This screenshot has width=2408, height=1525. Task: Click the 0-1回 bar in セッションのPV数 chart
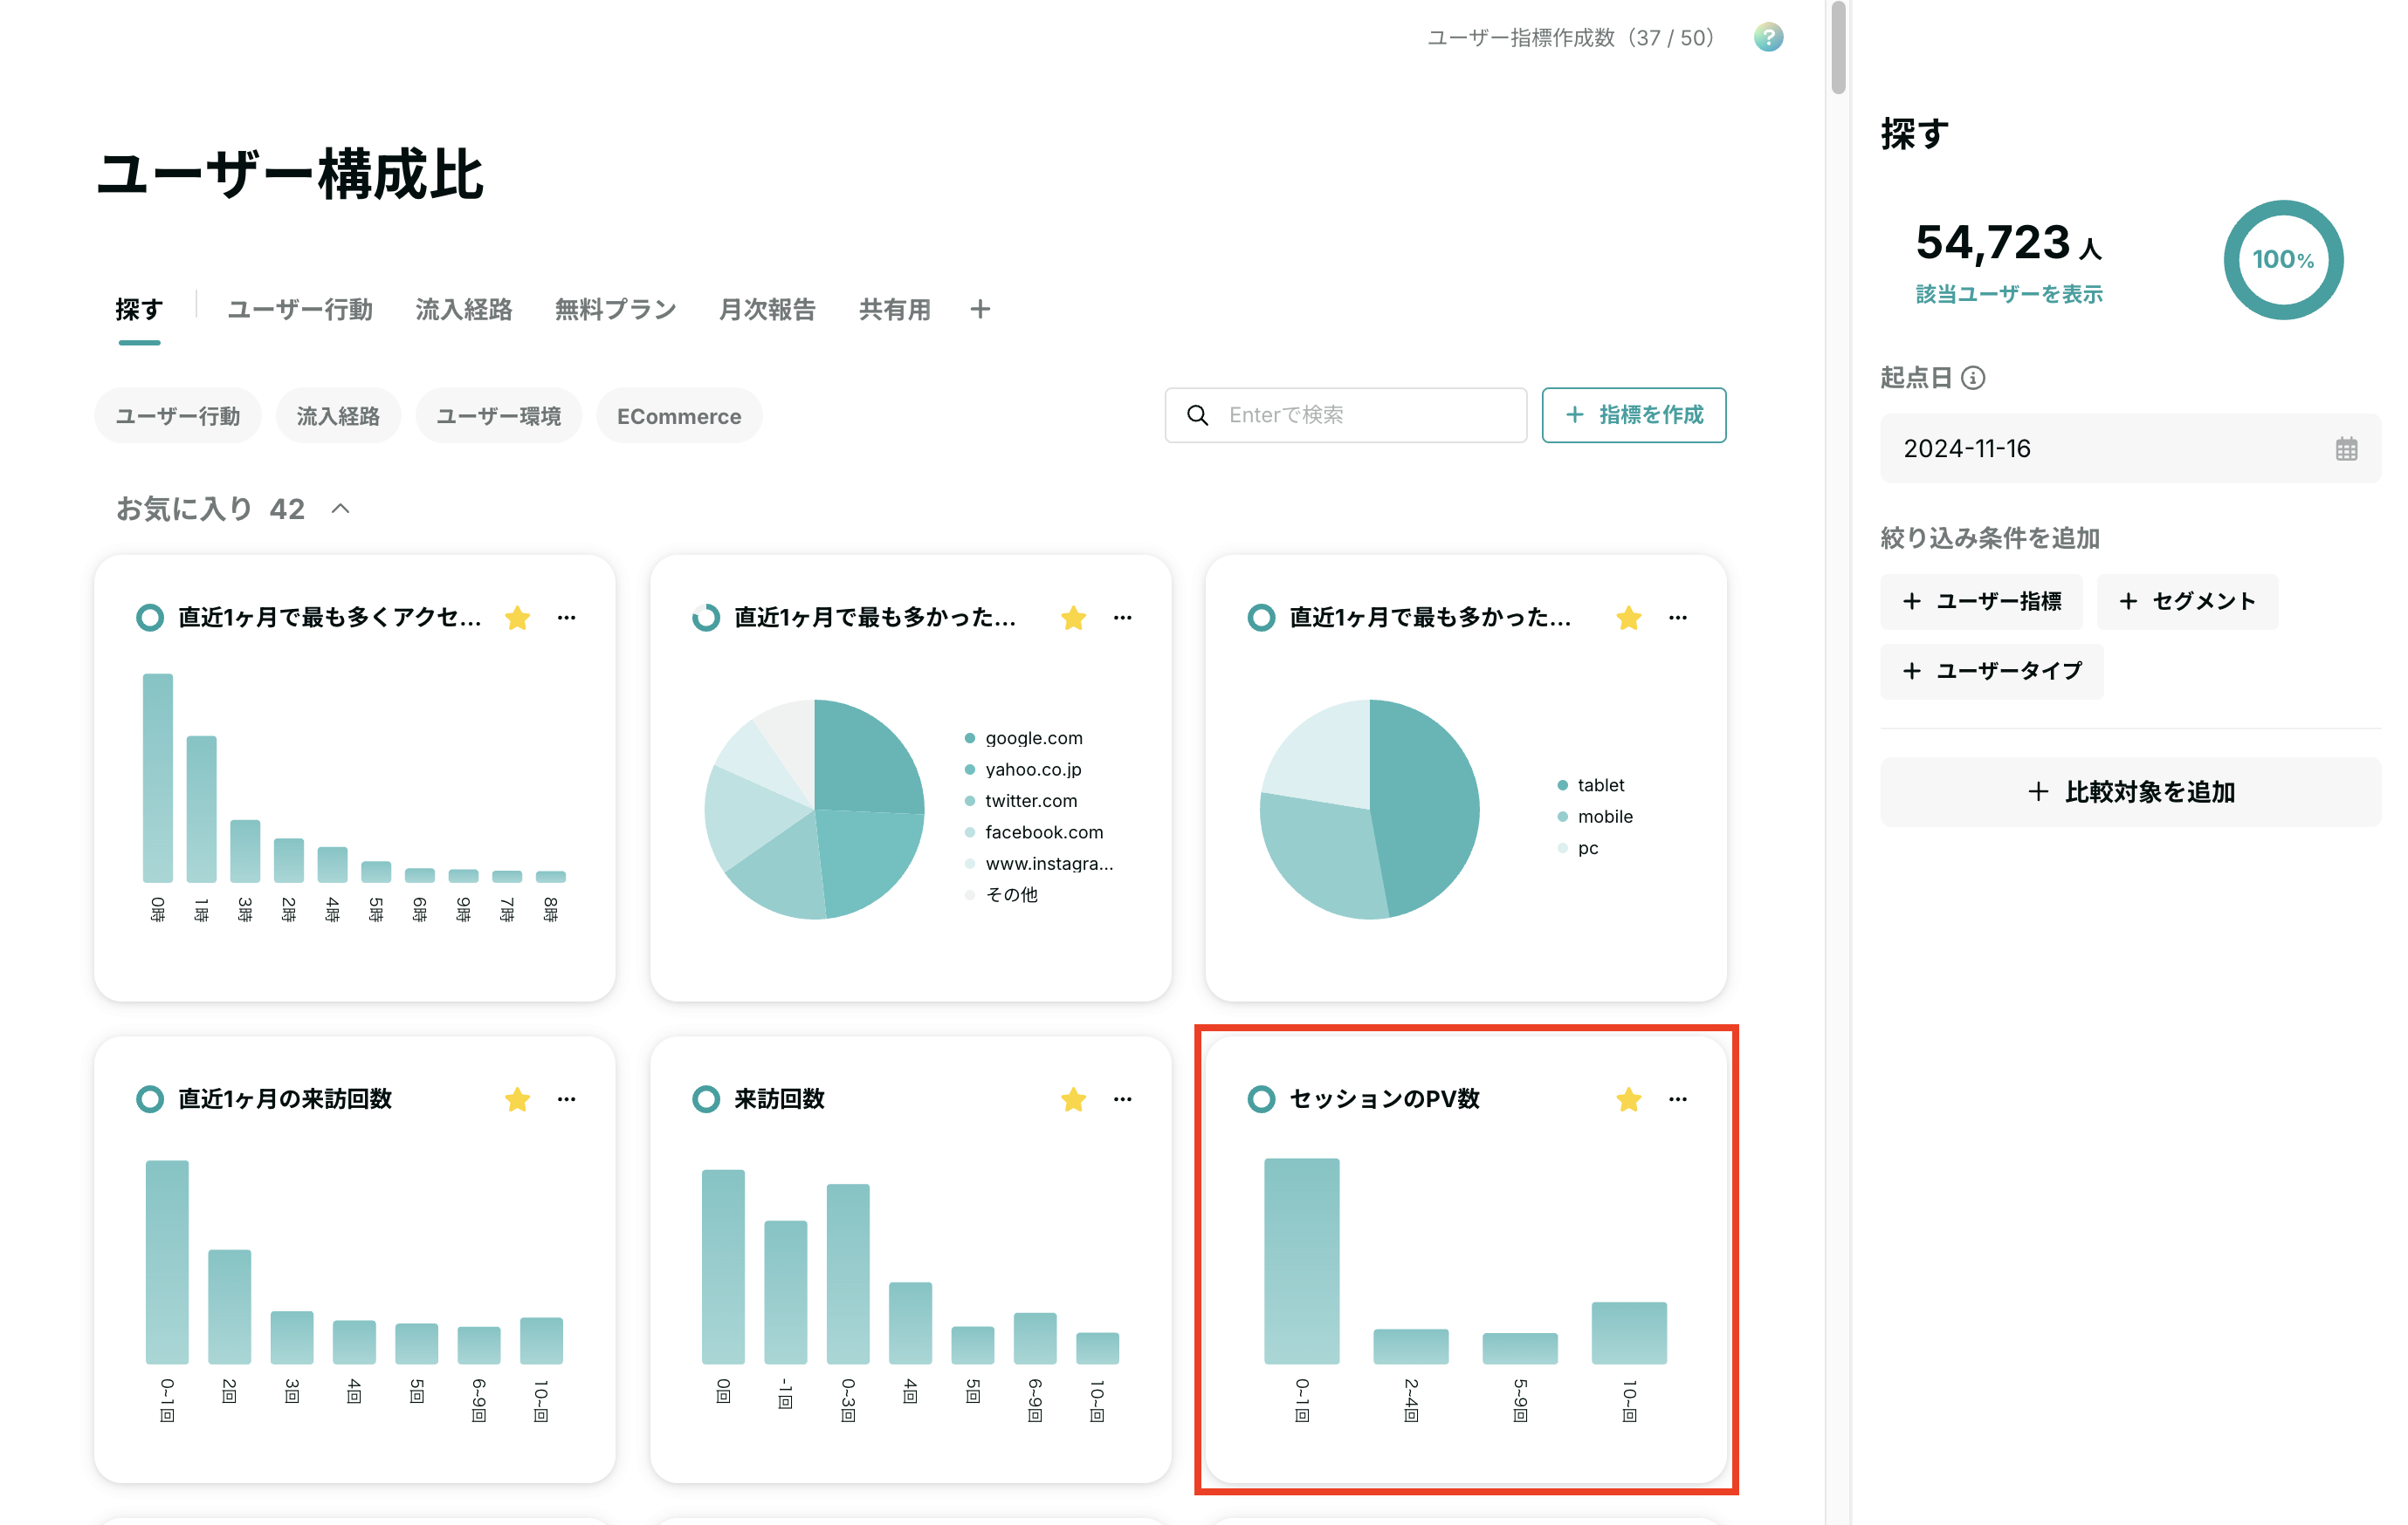tap(1301, 1262)
